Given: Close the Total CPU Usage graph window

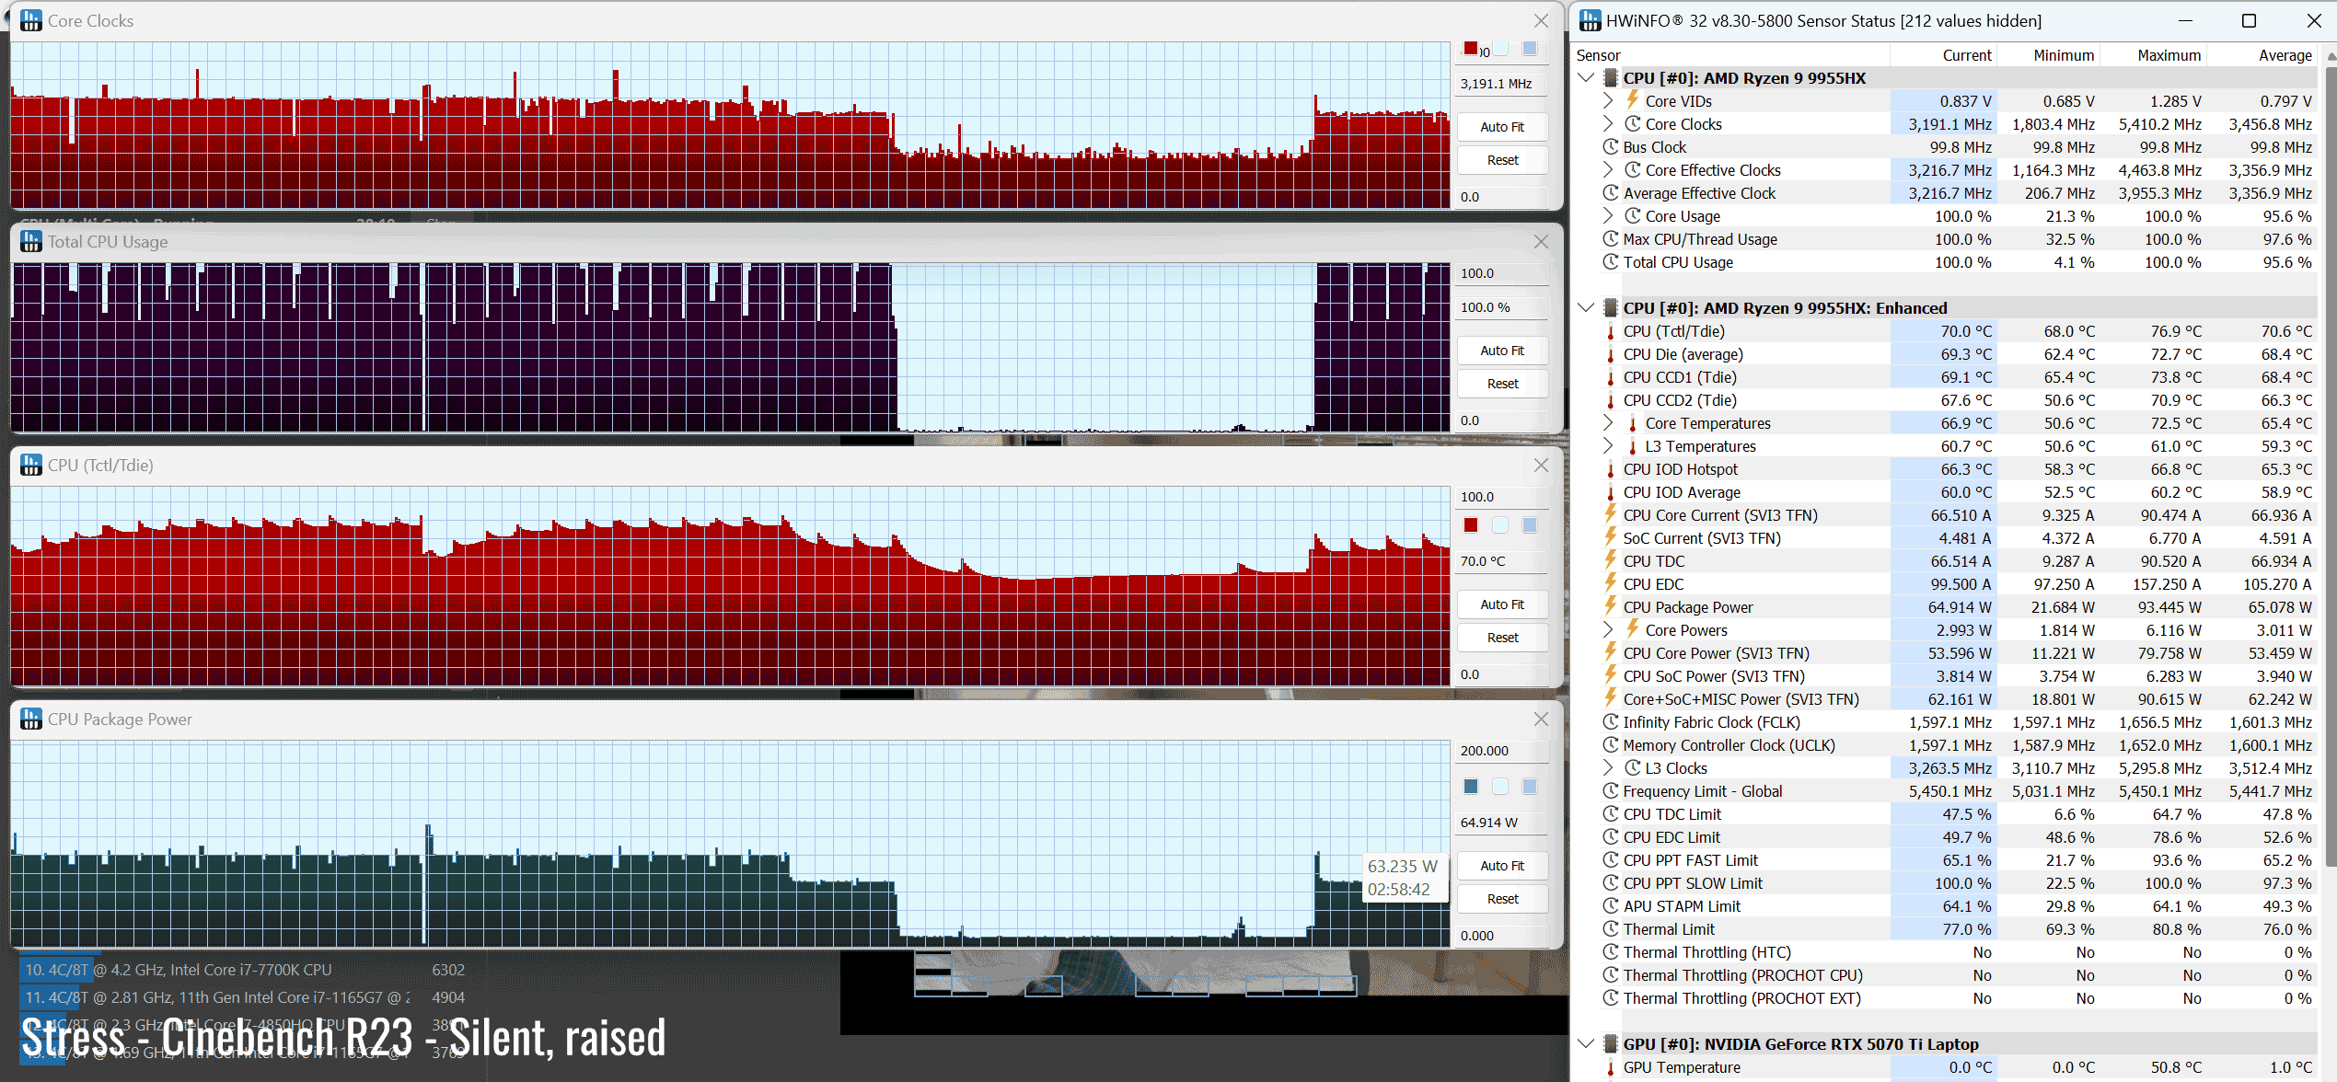Looking at the screenshot, I should coord(1541,241).
